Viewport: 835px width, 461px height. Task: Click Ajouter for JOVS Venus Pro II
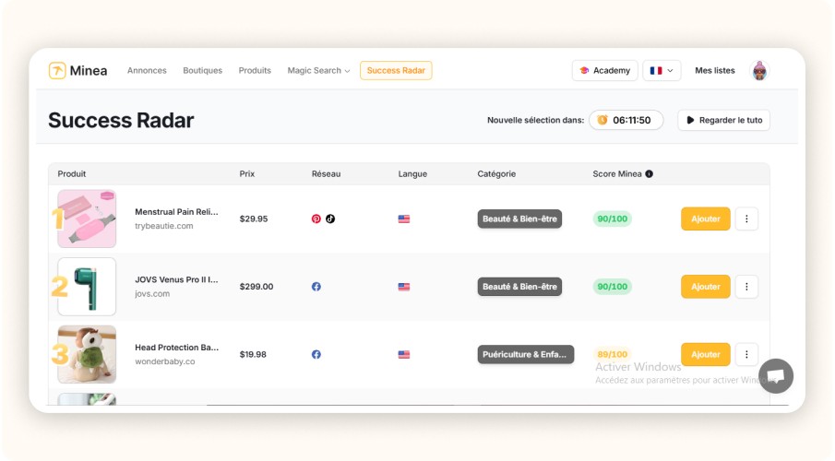pos(706,287)
